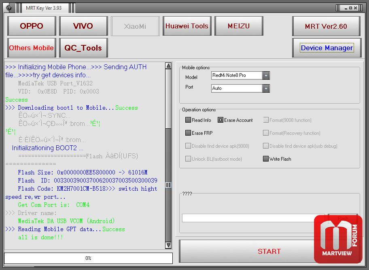Click the app icon in title bar
Image resolution: width=369 pixels, height=270 pixels.
click(x=8, y=8)
